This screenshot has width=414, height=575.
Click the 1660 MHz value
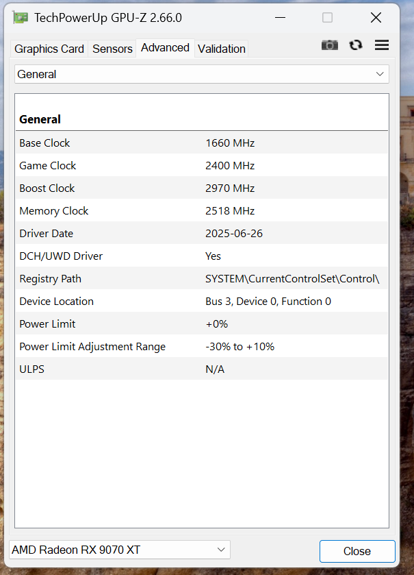point(230,143)
